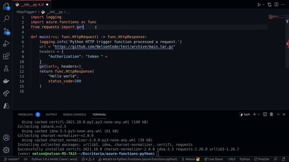
Task: Click Attach to Python Functions debug item
Action: pyautogui.click(x=138, y=159)
